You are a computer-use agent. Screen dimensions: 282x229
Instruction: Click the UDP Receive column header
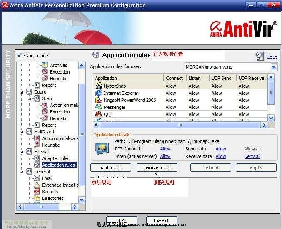coord(252,78)
